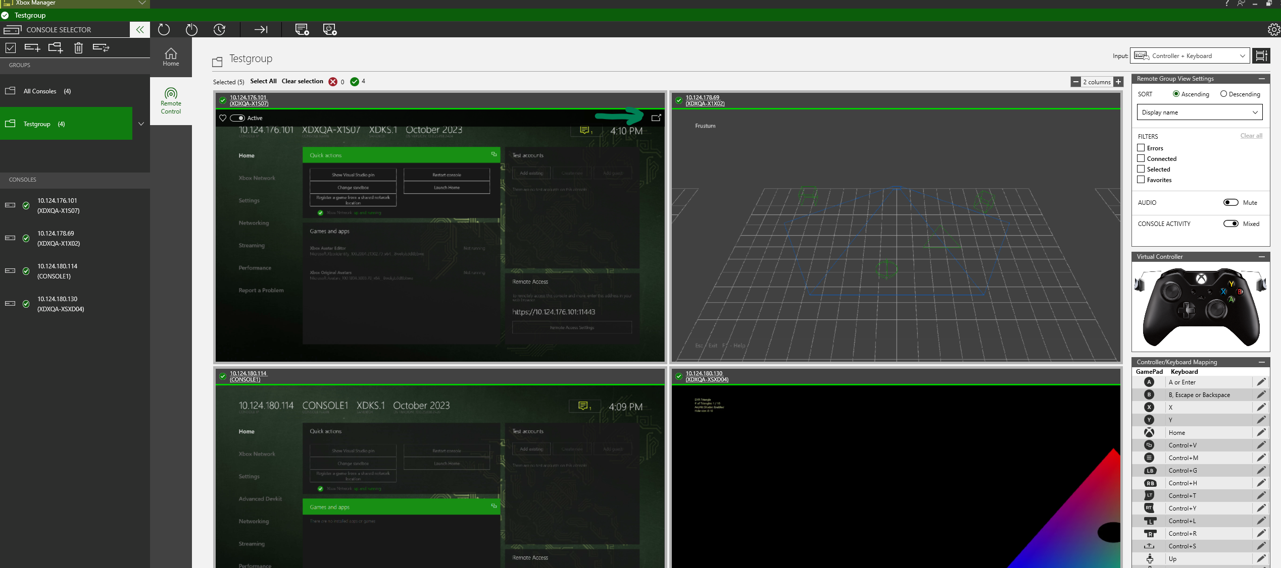Select Descending sort order

(1240, 94)
